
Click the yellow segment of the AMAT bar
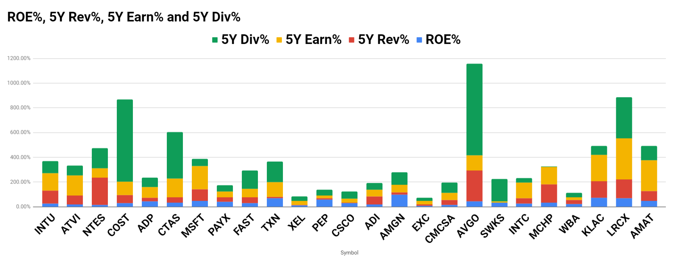[x=649, y=176]
